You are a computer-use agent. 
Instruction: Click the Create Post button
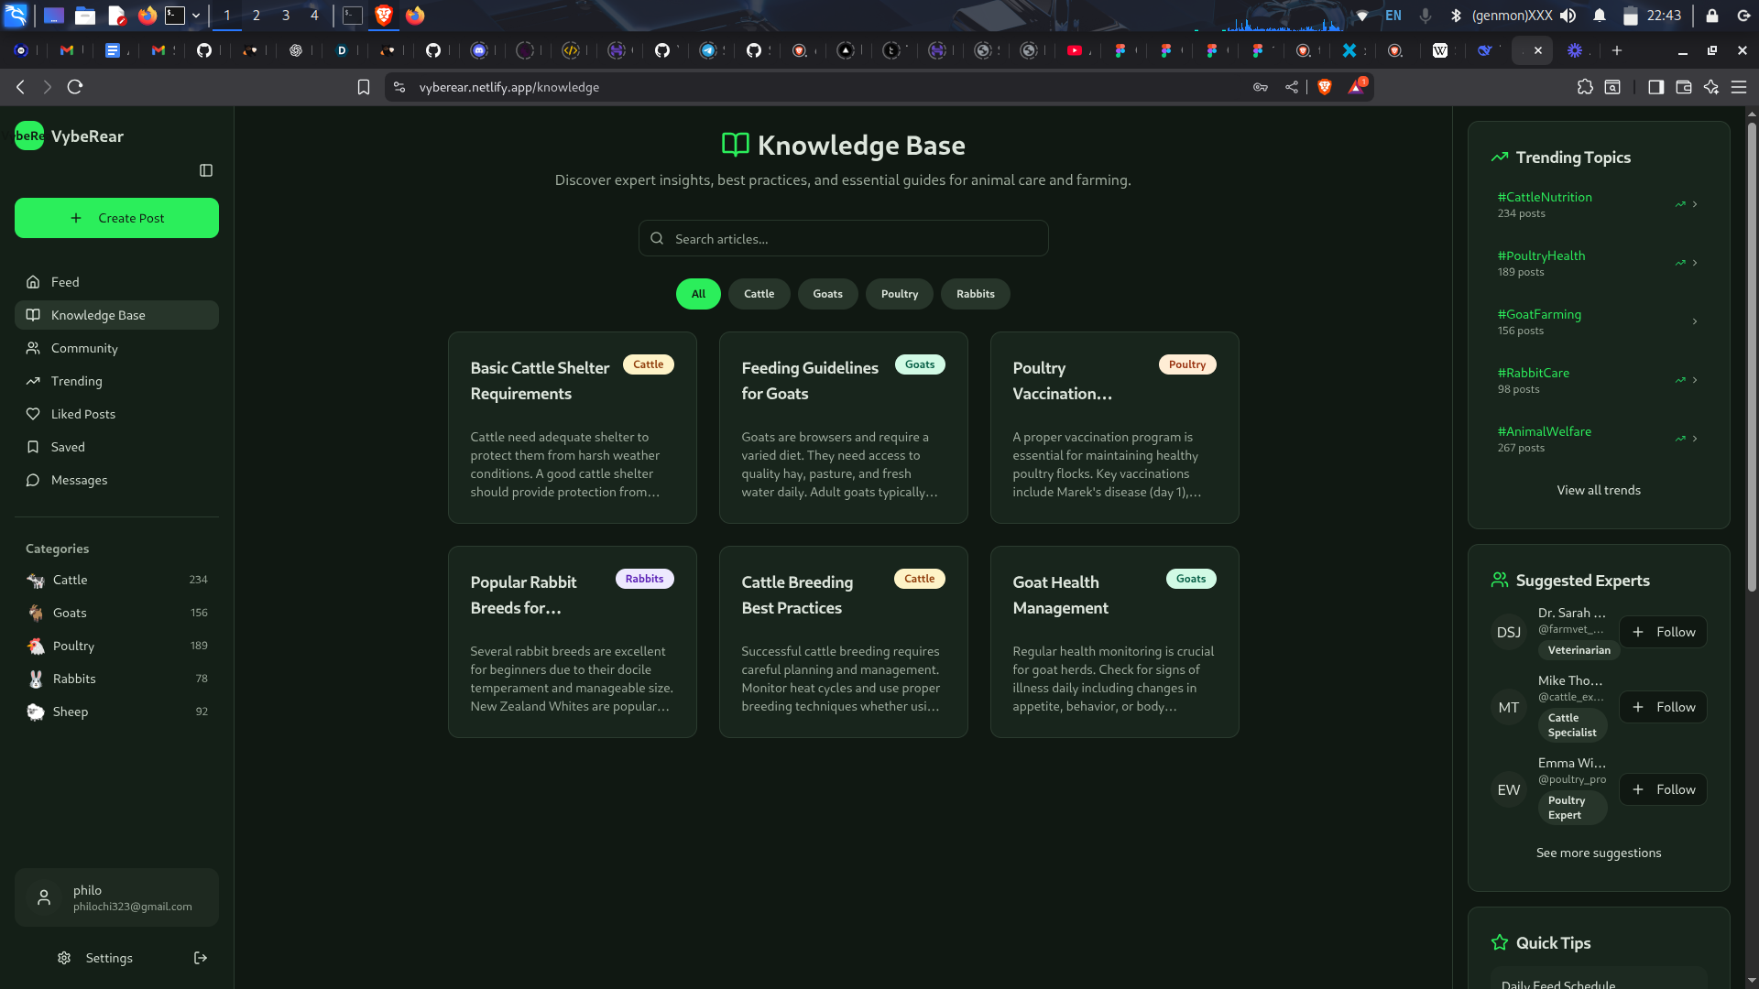(x=116, y=218)
